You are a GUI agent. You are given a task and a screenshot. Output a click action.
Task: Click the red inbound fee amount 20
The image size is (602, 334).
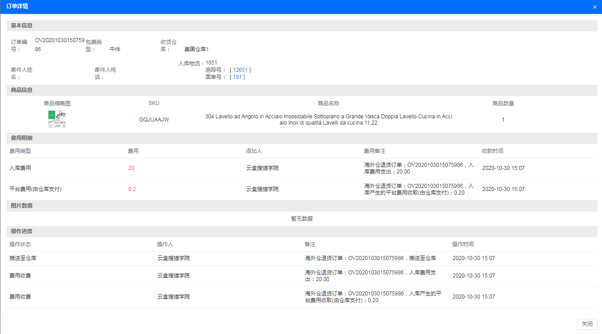coord(131,168)
